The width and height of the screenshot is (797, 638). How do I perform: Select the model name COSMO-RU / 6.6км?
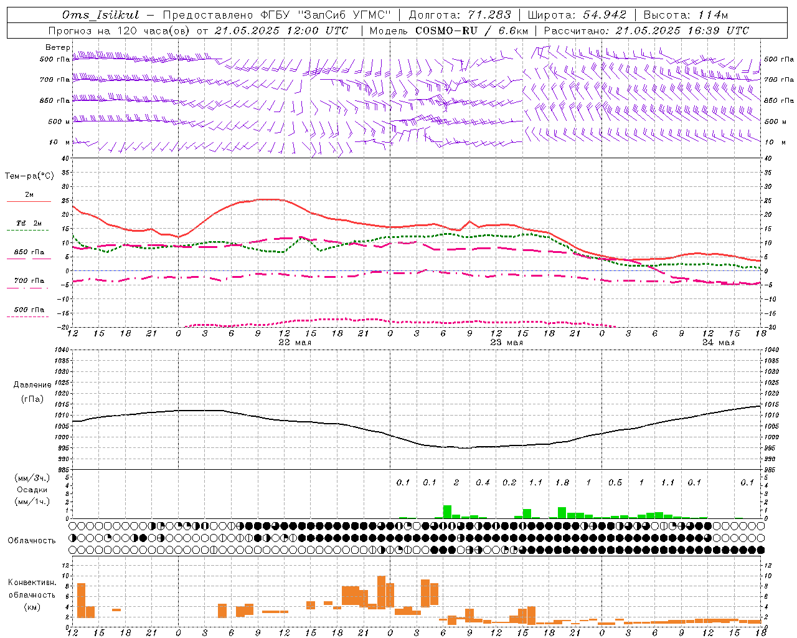point(472,31)
